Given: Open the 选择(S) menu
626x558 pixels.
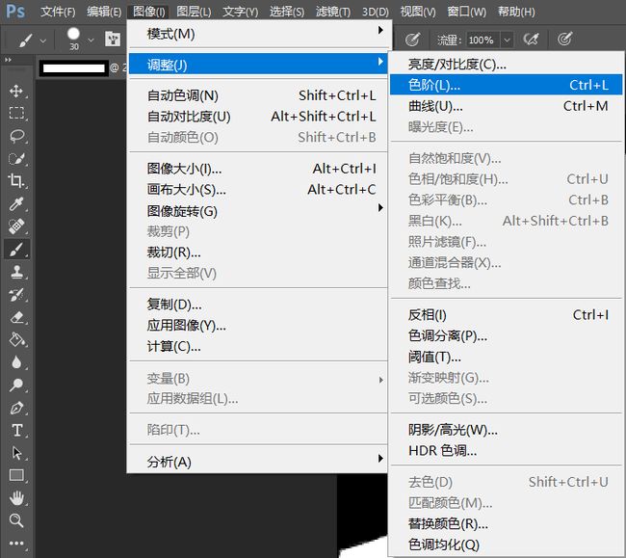Looking at the screenshot, I should click(287, 12).
